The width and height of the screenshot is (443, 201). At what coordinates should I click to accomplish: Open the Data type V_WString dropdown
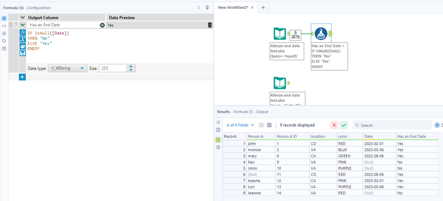[x=67, y=68]
